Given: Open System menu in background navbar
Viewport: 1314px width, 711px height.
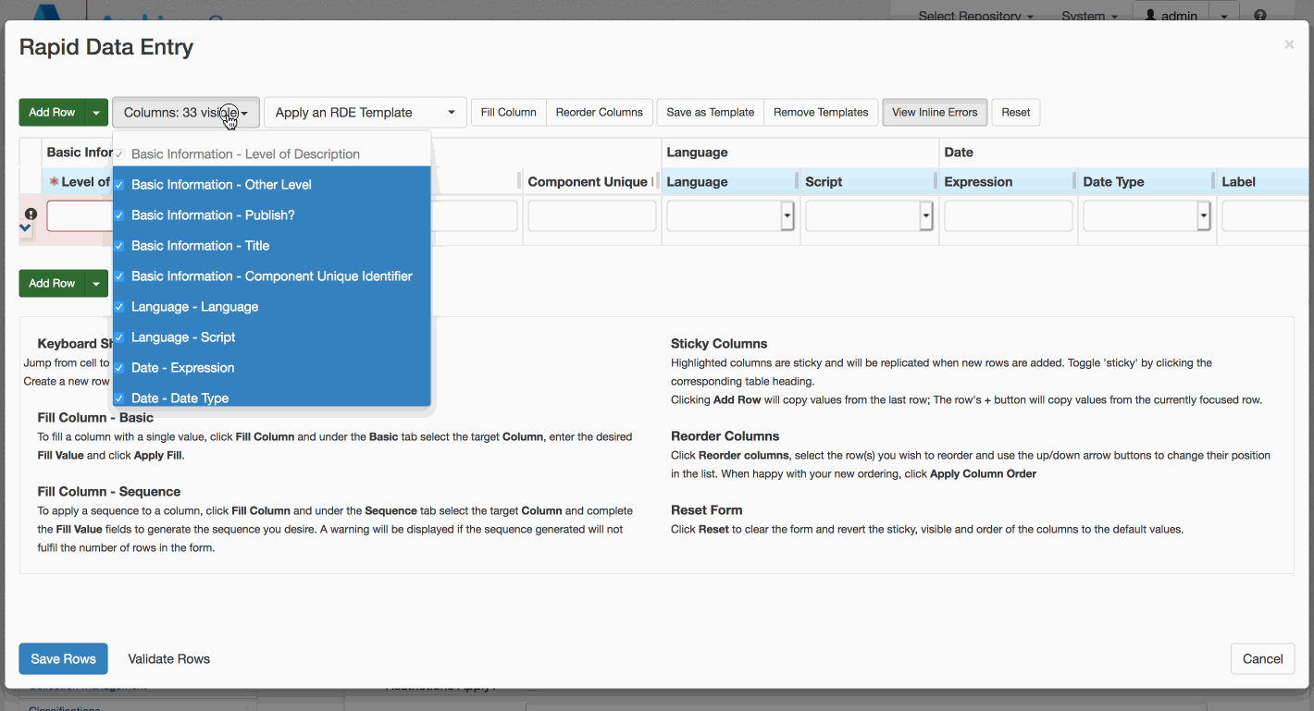Looking at the screenshot, I should (x=1089, y=16).
